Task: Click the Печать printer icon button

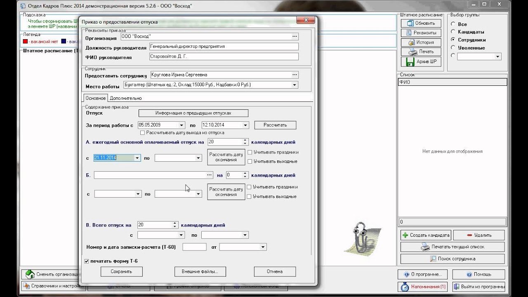Action: click(421, 52)
